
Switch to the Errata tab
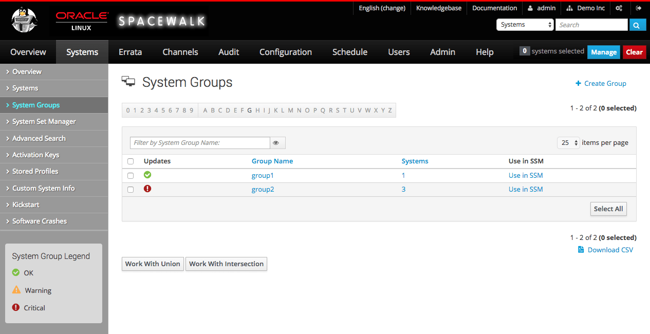130,52
